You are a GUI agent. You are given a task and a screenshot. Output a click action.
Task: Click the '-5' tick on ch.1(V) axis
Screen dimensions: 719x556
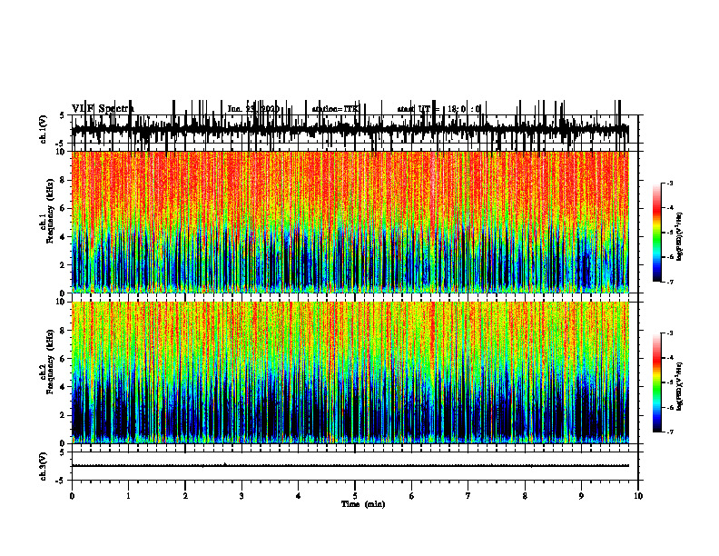click(x=61, y=144)
